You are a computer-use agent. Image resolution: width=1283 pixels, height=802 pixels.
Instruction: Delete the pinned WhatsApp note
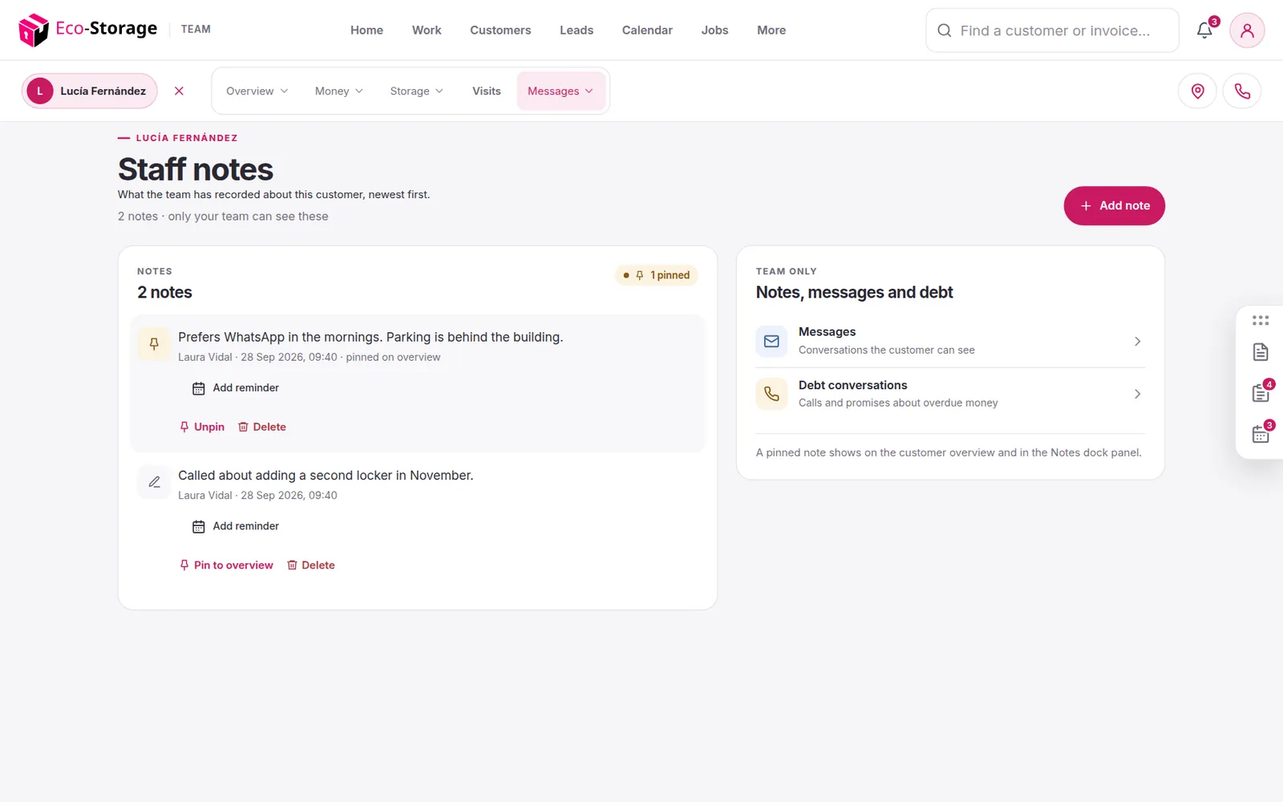point(262,427)
